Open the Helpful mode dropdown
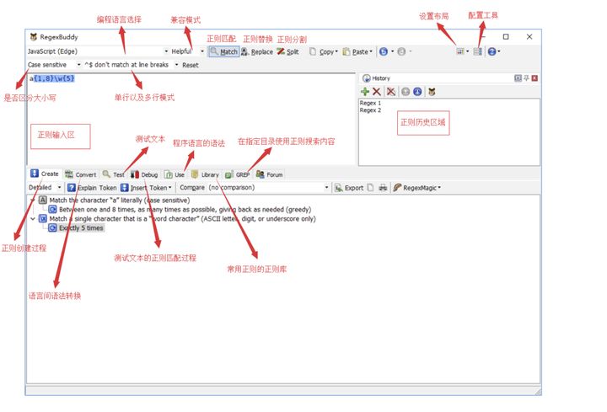The height and width of the screenshot is (412, 607). [x=187, y=51]
